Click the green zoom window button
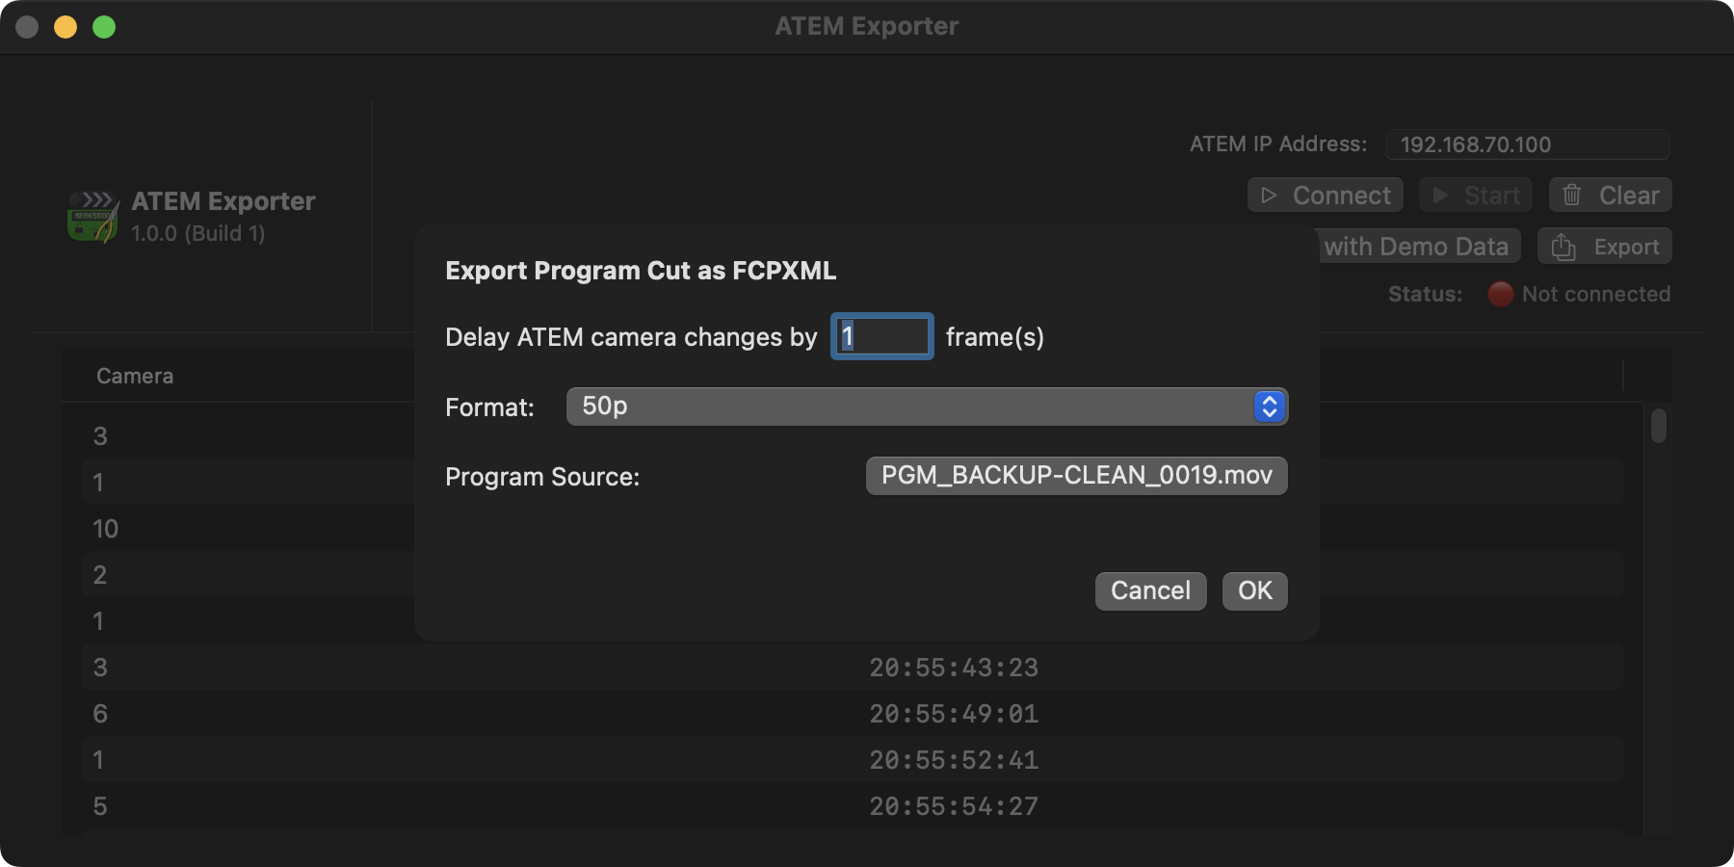Screen dimensions: 1734x867 coord(104,27)
